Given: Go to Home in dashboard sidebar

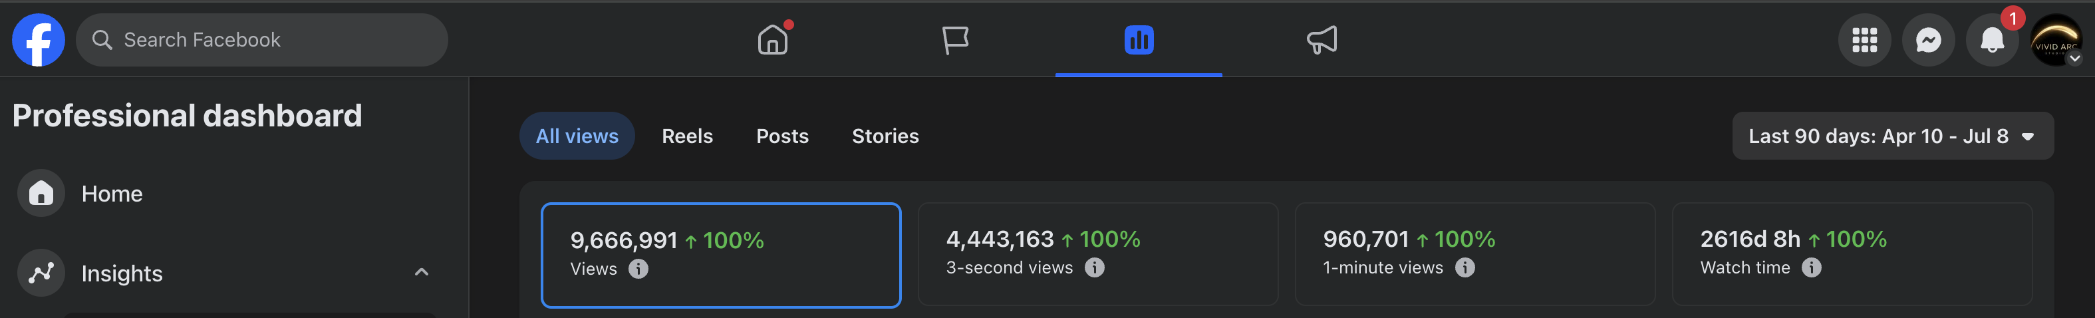Looking at the screenshot, I should [x=234, y=194].
